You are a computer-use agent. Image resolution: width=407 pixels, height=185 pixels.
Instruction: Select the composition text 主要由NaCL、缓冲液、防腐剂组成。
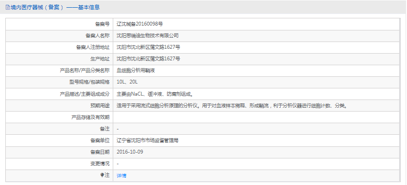(155, 94)
